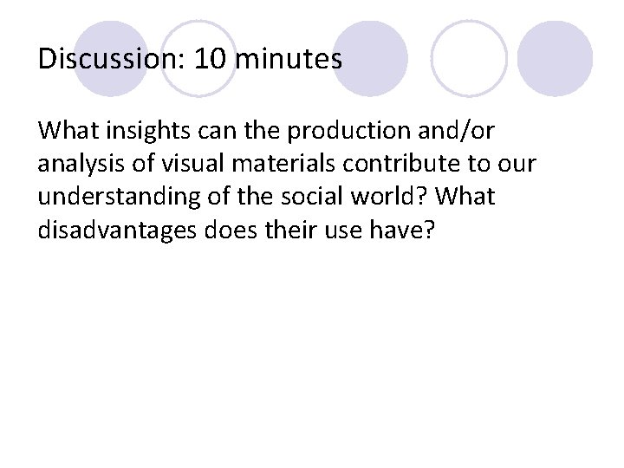Image resolution: width=624 pixels, height=468 pixels.
Task: Place cursor on the word 'production'
Action: tap(342, 131)
